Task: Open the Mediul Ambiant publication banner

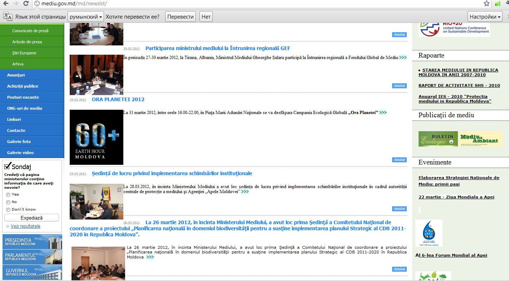Action: click(480, 139)
